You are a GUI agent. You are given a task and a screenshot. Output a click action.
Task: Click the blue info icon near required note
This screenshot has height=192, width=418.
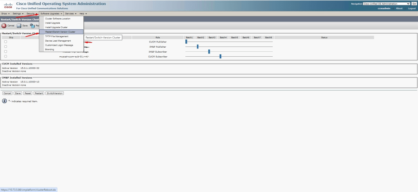[4, 101]
